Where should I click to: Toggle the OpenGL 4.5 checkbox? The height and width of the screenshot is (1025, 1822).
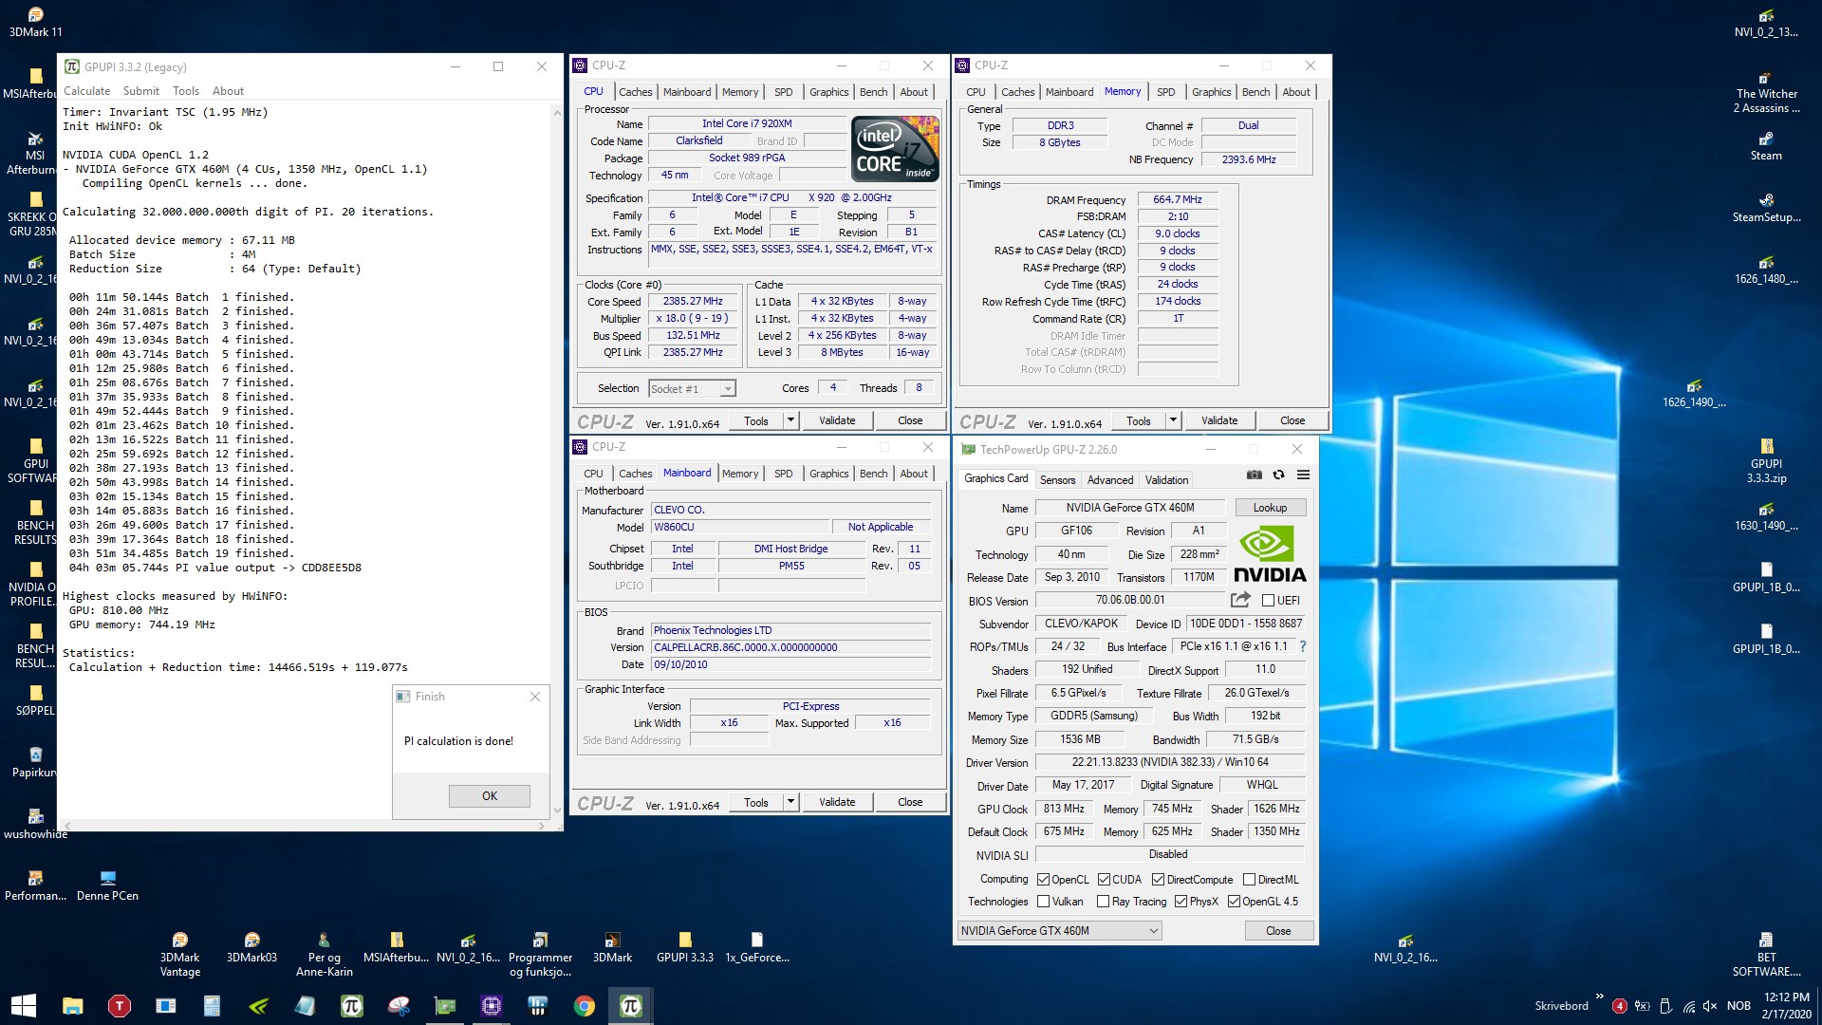(x=1234, y=902)
